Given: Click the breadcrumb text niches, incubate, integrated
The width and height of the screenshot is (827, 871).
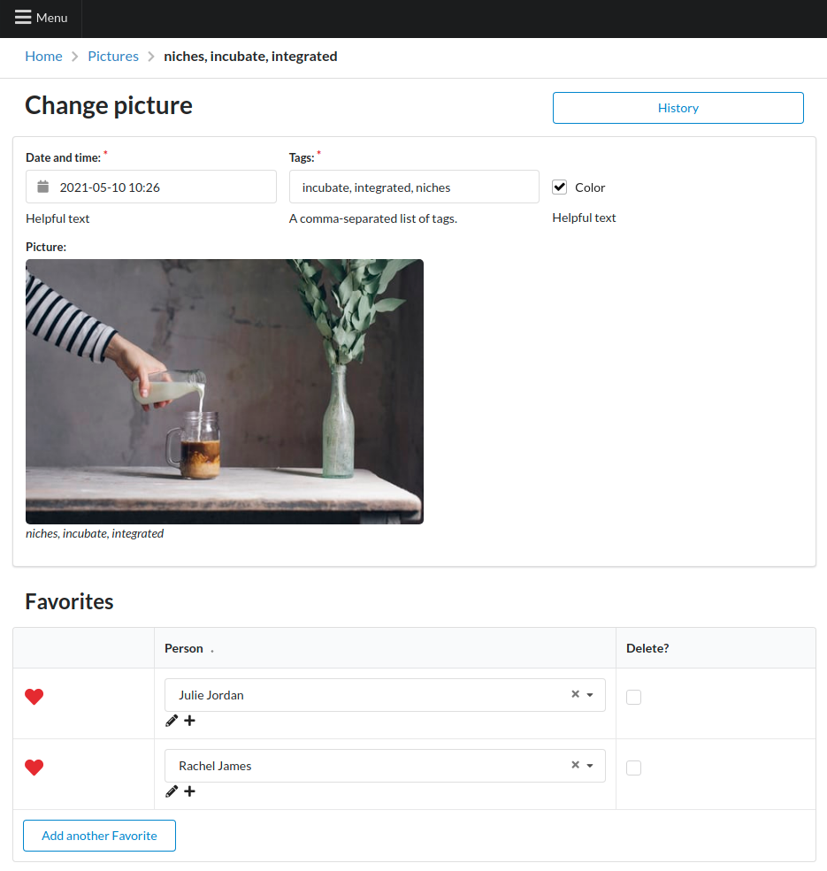Looking at the screenshot, I should click(250, 56).
